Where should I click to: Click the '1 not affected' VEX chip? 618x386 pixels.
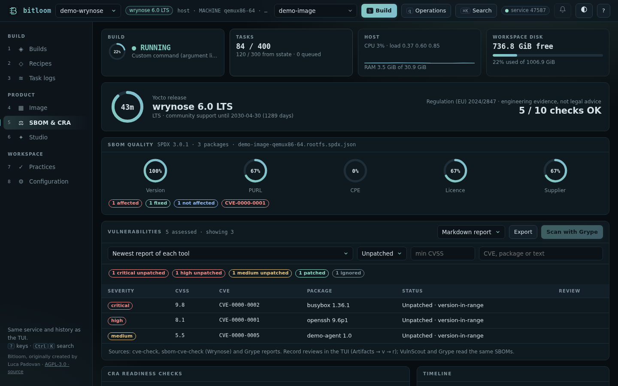point(196,203)
